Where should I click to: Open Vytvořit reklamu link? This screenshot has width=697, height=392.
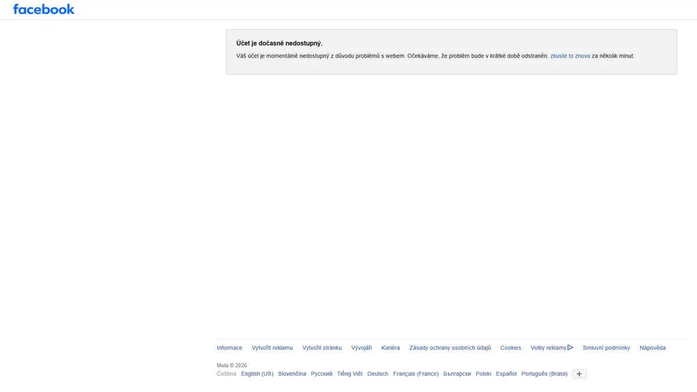[x=272, y=348]
